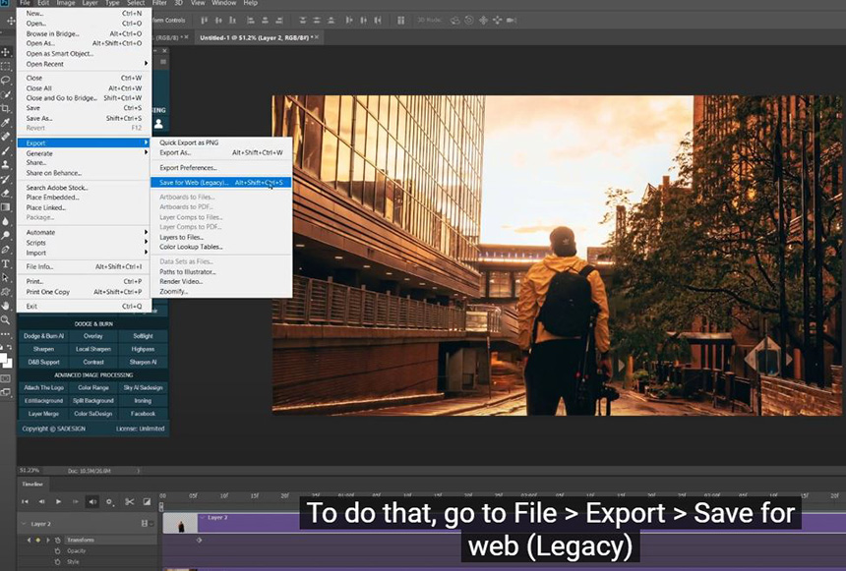Mute timeline audio playback
Screen dimensions: 846x571
point(92,502)
